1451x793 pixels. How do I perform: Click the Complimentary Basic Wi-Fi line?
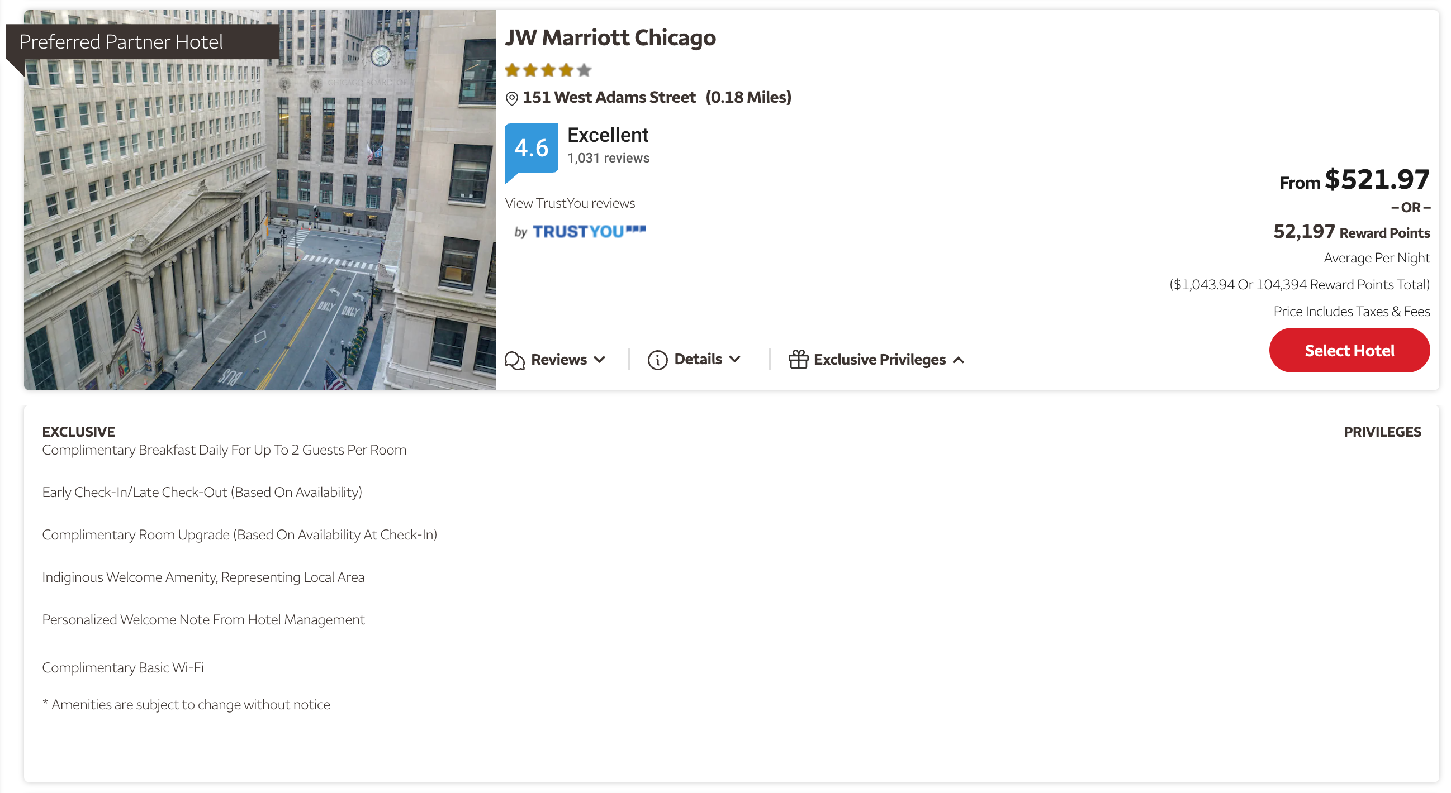(x=123, y=667)
